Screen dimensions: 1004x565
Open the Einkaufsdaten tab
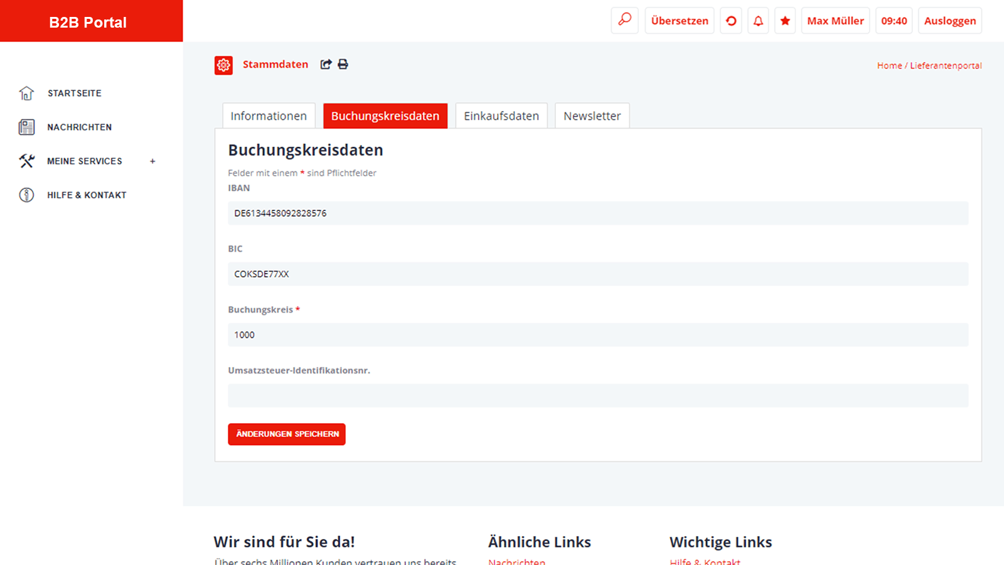pos(501,116)
